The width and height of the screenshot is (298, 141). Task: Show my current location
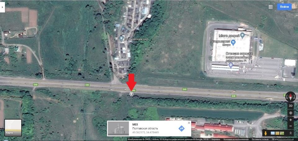[291, 113]
